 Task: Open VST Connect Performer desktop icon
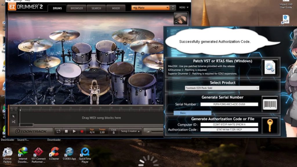click(39, 155)
